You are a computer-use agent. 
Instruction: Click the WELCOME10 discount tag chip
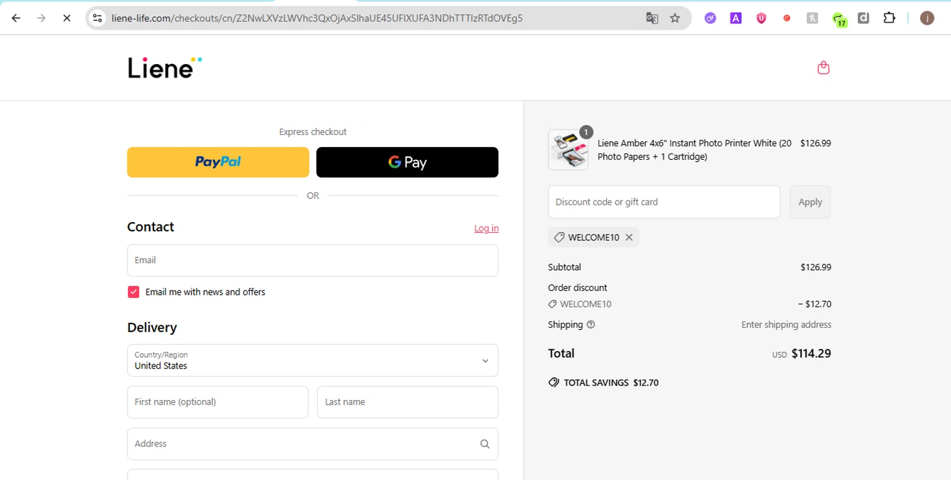click(593, 237)
